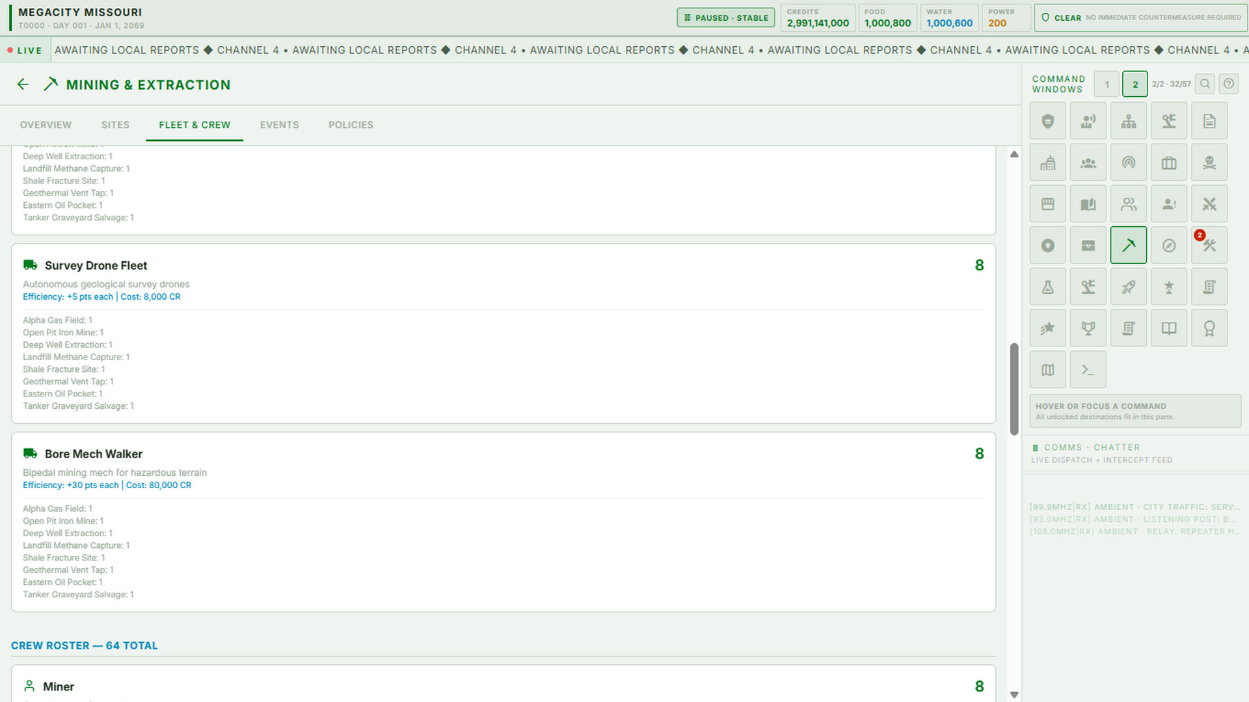Open the folded map command window
1249x702 pixels.
click(1047, 370)
